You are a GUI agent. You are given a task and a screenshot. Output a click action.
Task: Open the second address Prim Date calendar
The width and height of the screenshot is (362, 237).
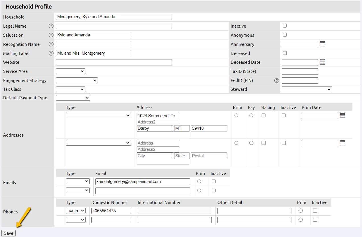click(342, 143)
